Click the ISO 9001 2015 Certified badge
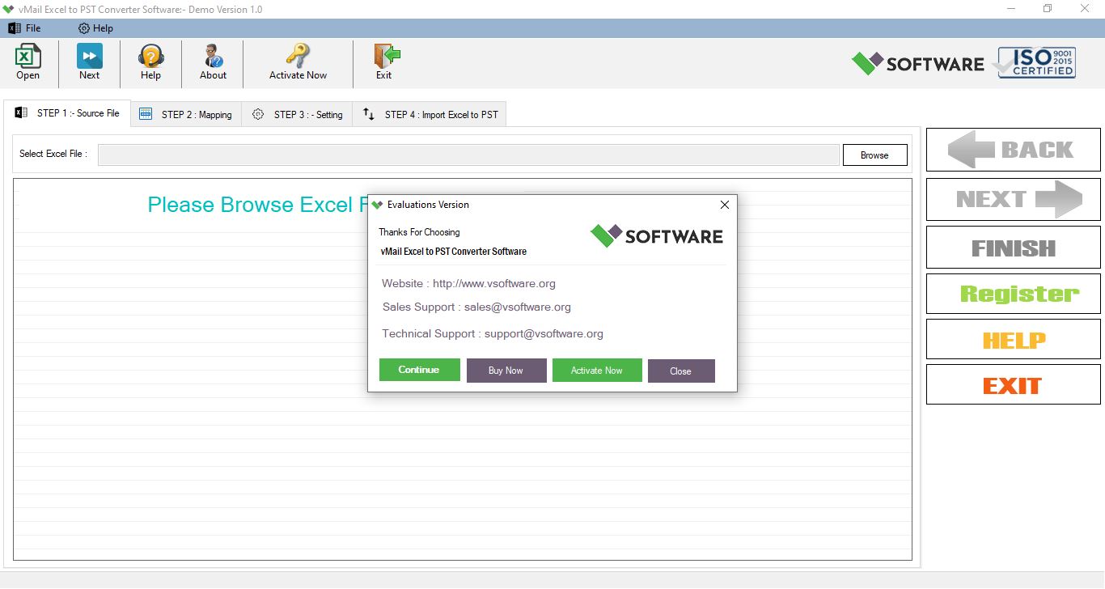Viewport: 1105px width, 589px height. tap(1036, 62)
